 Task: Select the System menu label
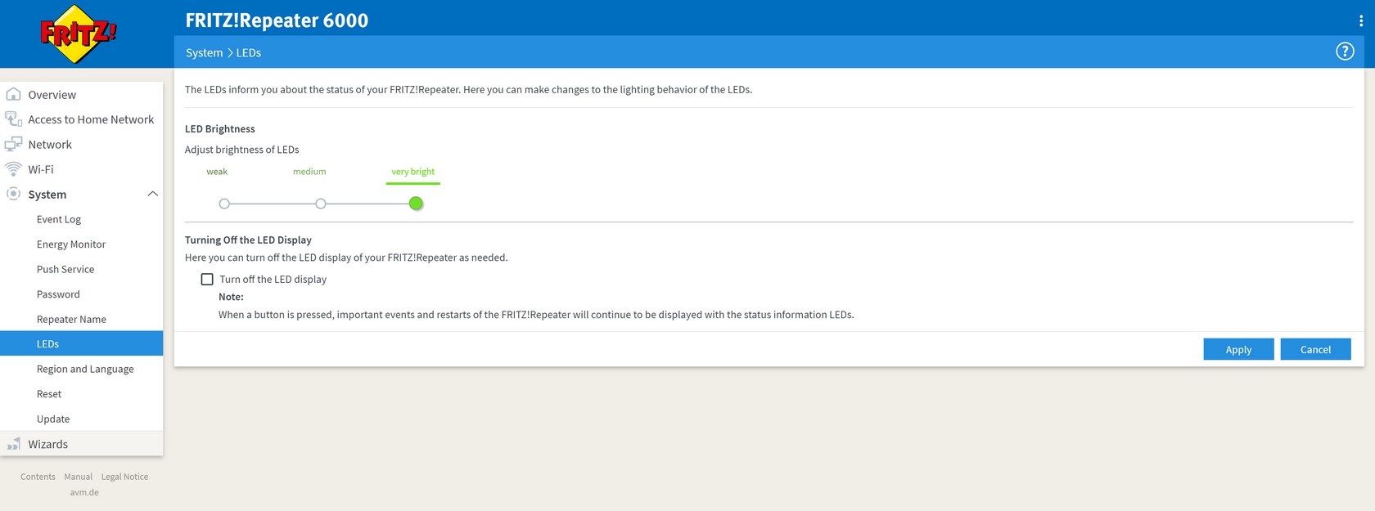tap(47, 195)
